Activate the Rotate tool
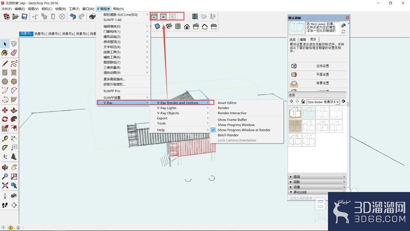The image size is (410, 231). [x=5, y=119]
